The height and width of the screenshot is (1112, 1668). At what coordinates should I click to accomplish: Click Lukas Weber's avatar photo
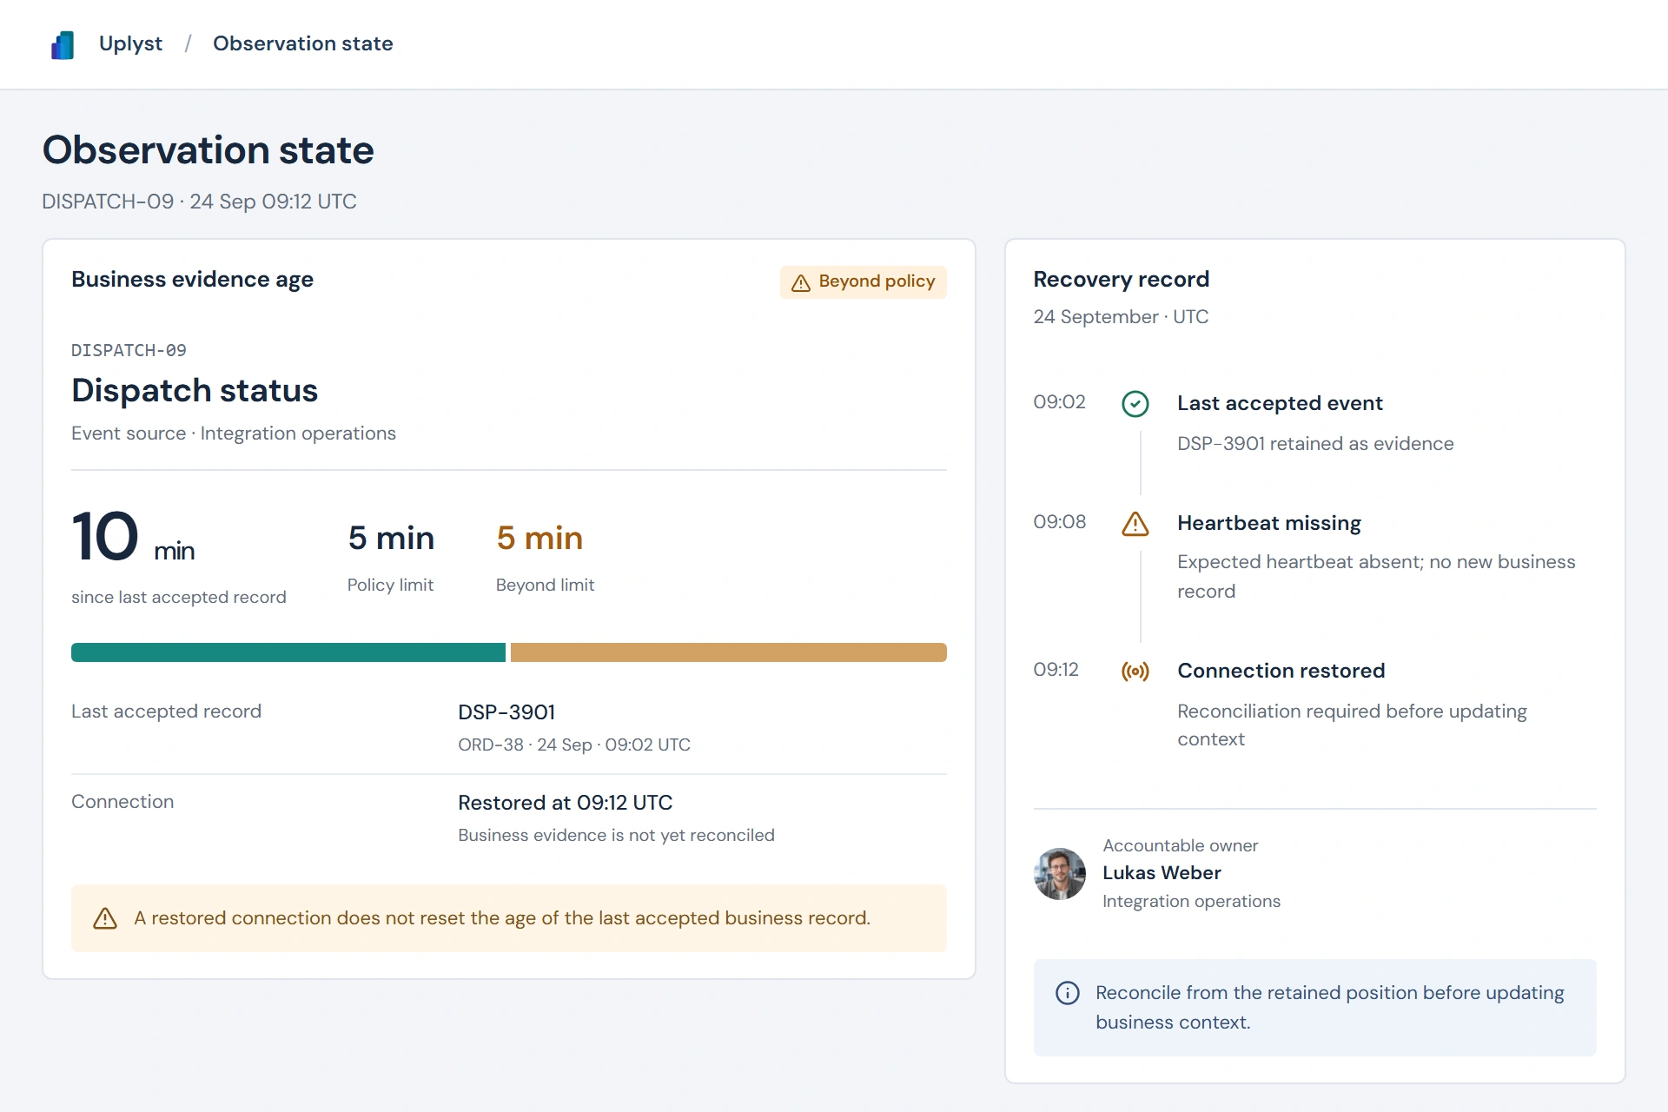click(1059, 873)
